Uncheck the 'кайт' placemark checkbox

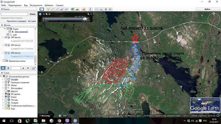click(x=8, y=34)
